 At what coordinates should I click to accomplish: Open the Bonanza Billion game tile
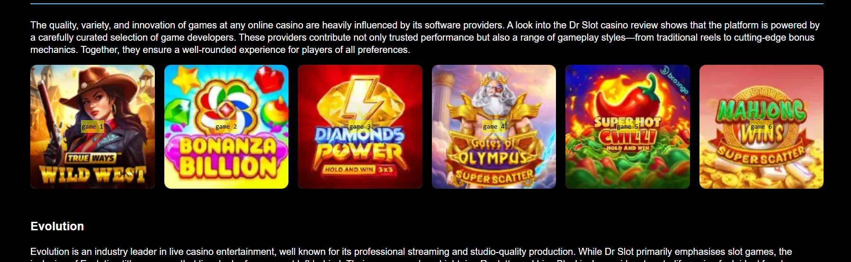tap(226, 127)
